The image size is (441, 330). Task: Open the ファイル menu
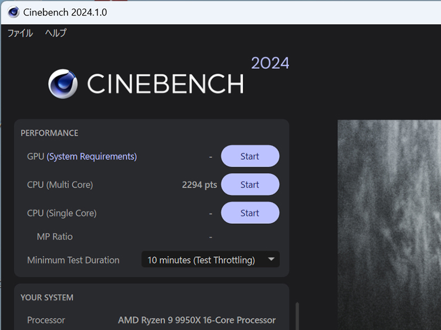tap(20, 33)
